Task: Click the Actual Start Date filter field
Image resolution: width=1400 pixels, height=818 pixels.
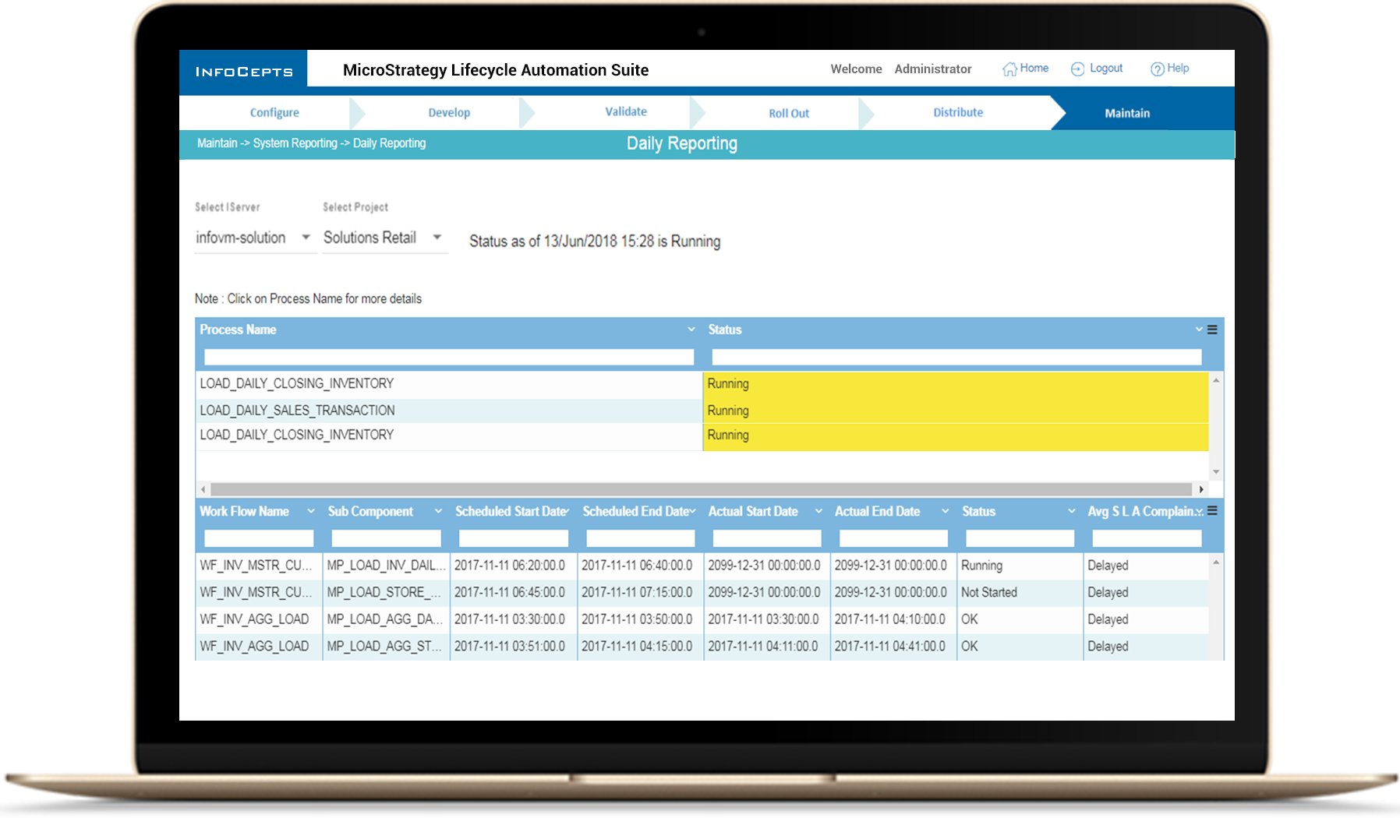Action: click(x=767, y=538)
